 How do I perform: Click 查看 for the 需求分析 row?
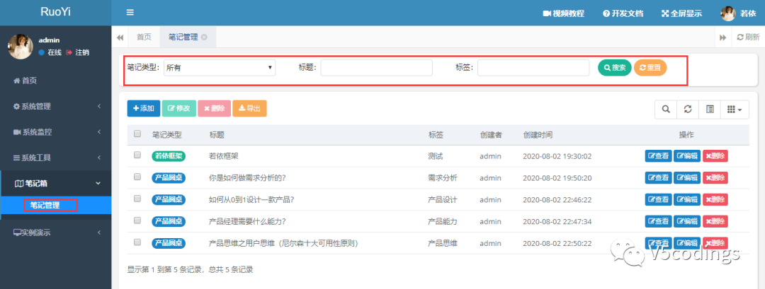(x=658, y=178)
